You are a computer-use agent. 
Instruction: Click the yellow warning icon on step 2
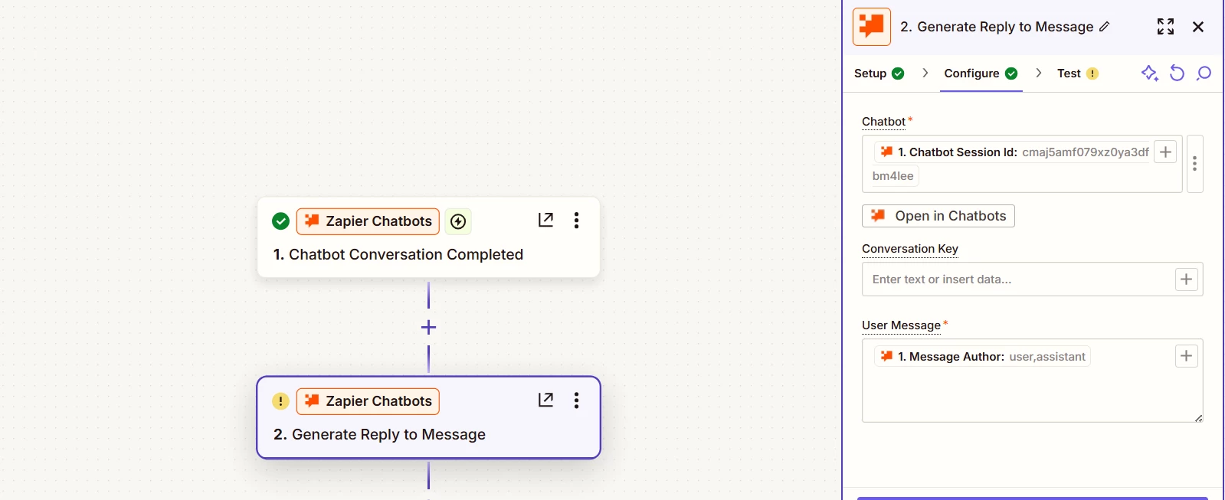[281, 401]
